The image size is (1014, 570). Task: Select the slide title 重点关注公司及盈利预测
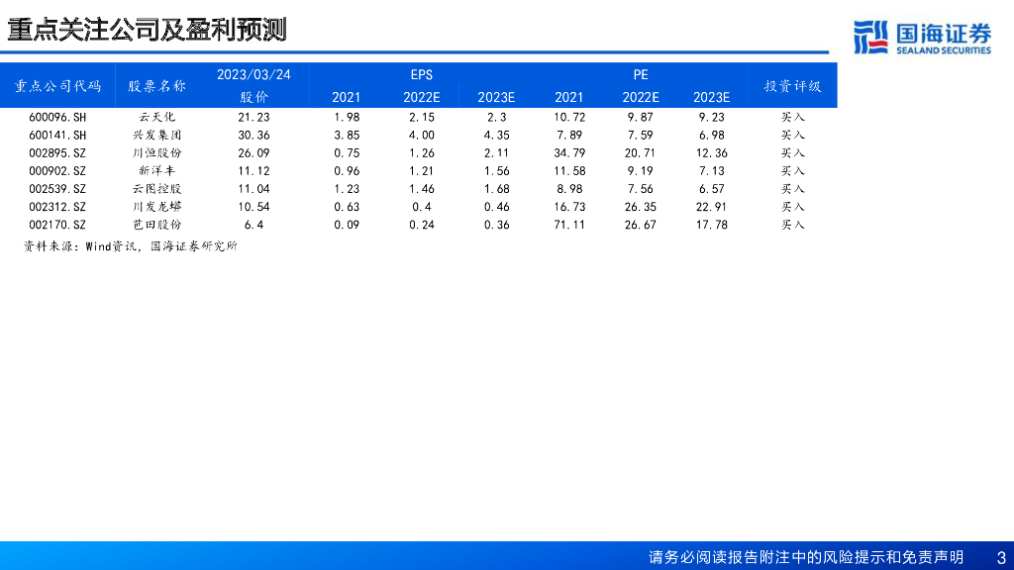click(x=147, y=30)
